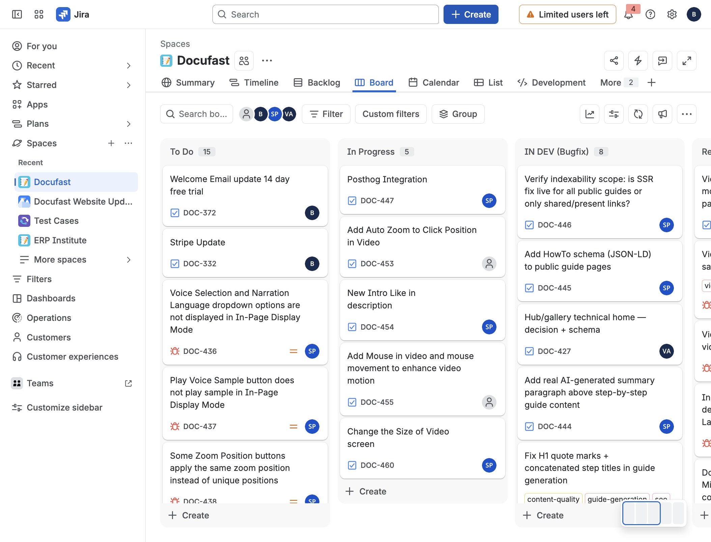Click the task type checkbox on DOC-453
The image size is (711, 542).
click(x=352, y=264)
